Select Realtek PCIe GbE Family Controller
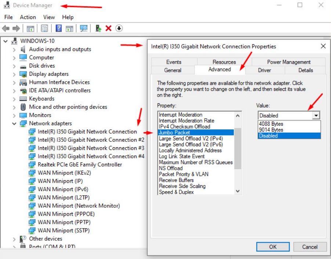The image size is (331, 259). tap(80, 164)
